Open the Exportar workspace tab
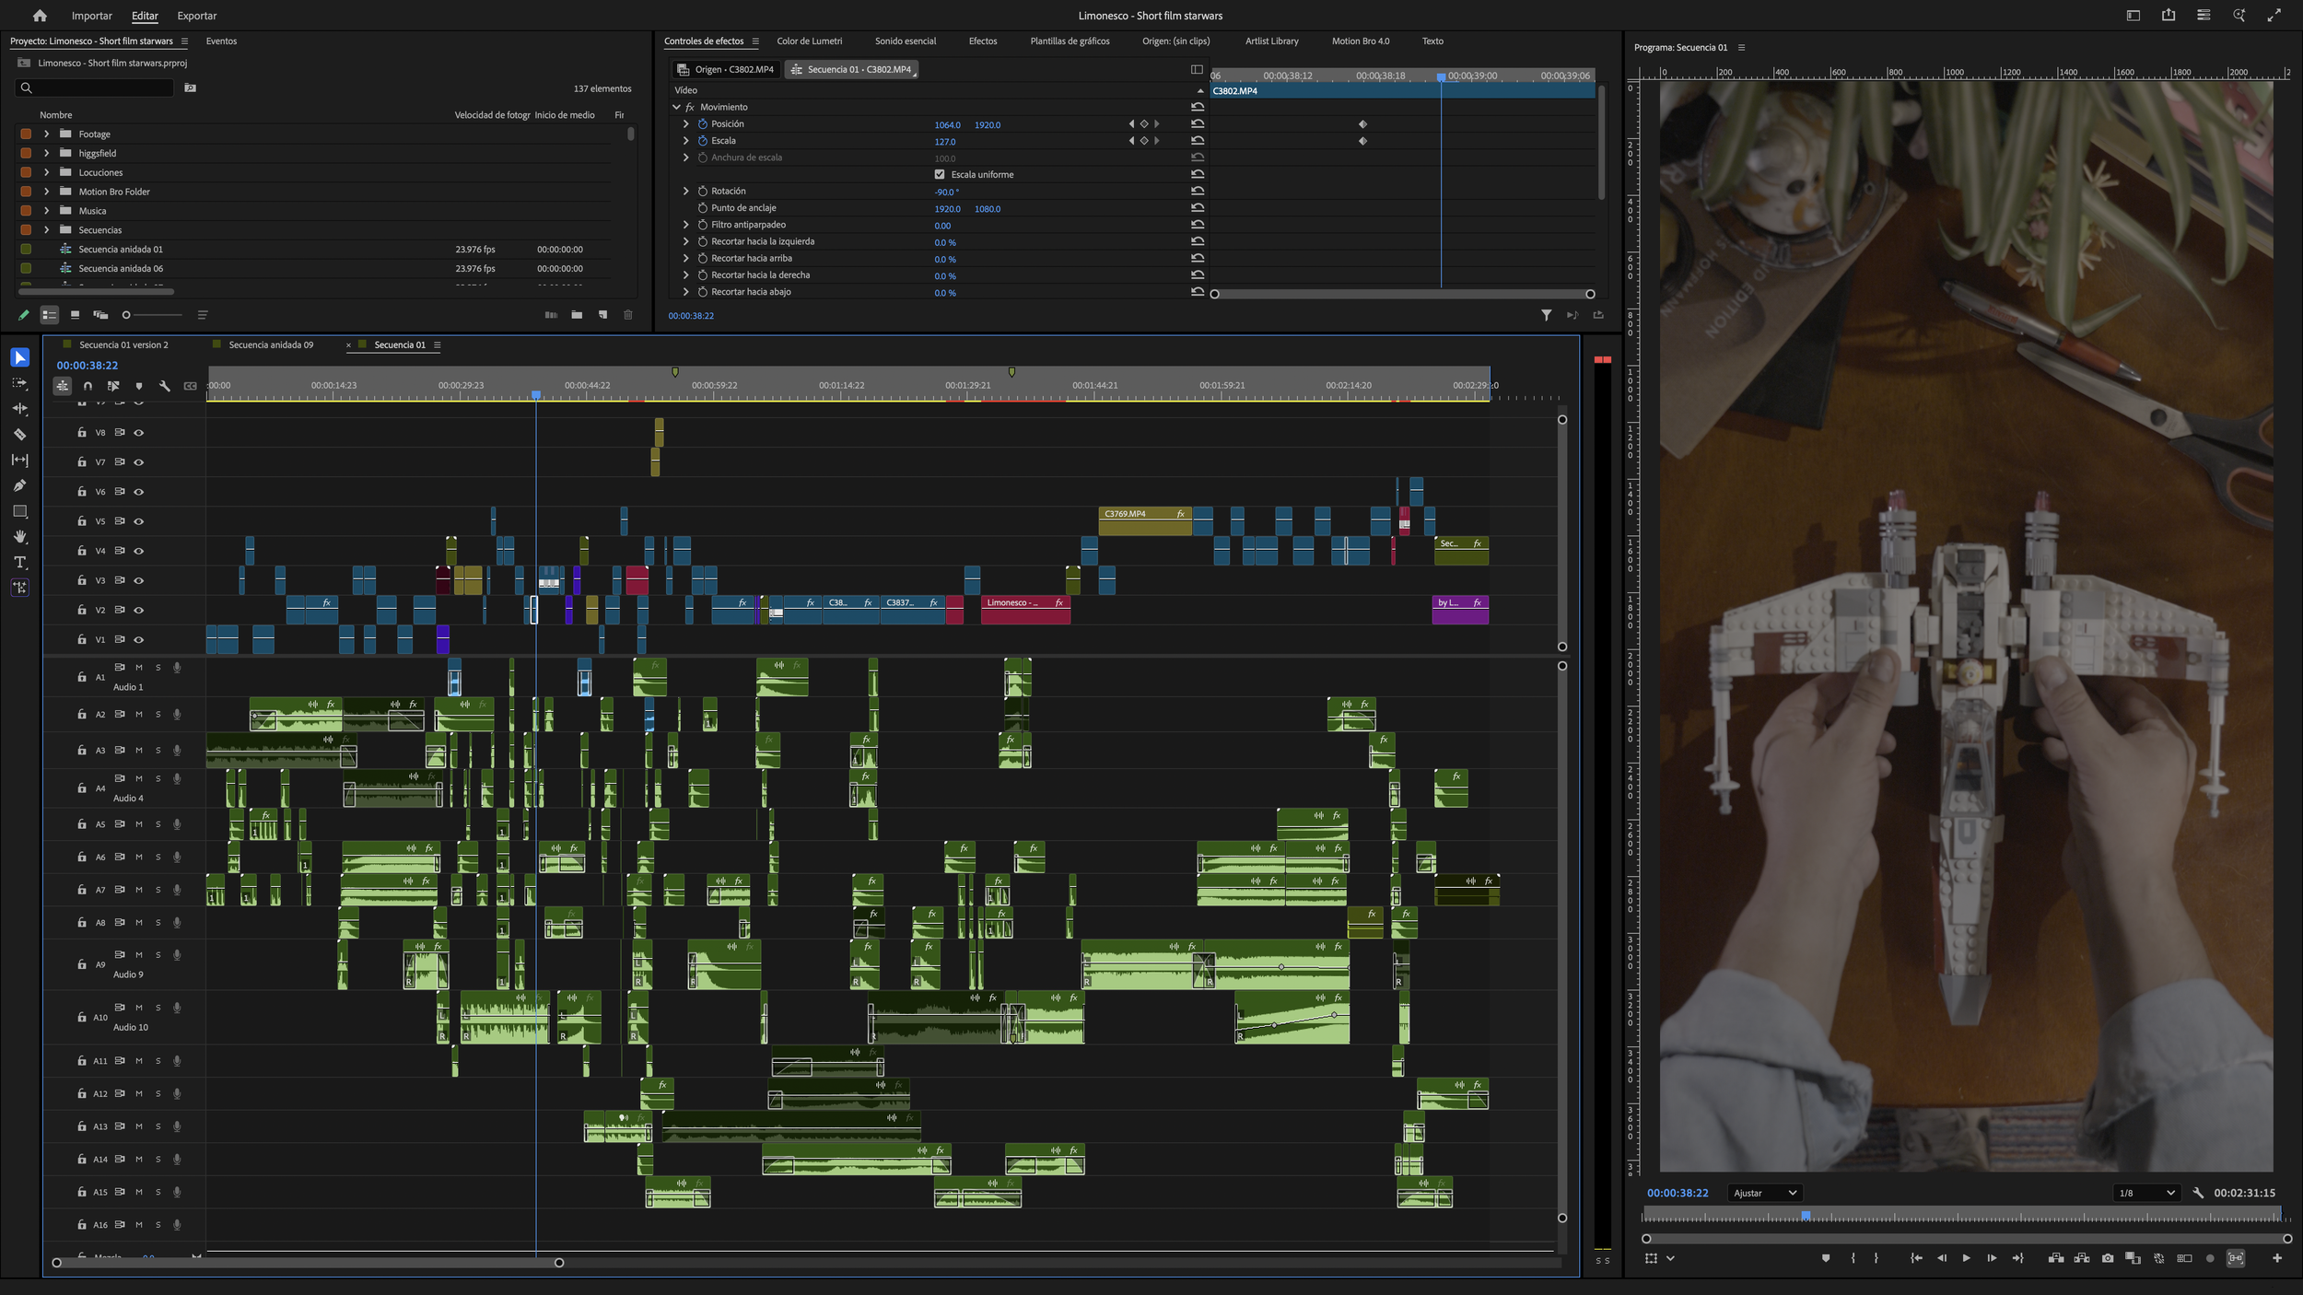The image size is (2303, 1295). (196, 16)
